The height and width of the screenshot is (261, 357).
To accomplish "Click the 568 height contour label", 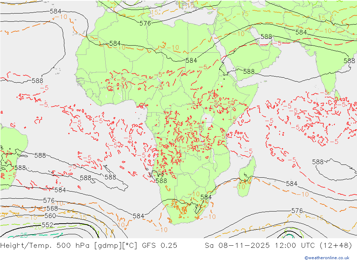I will (x=52, y=208).
